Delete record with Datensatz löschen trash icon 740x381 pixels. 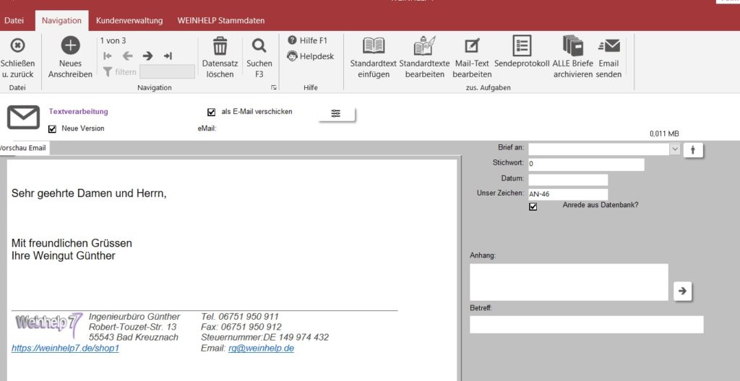pos(220,46)
